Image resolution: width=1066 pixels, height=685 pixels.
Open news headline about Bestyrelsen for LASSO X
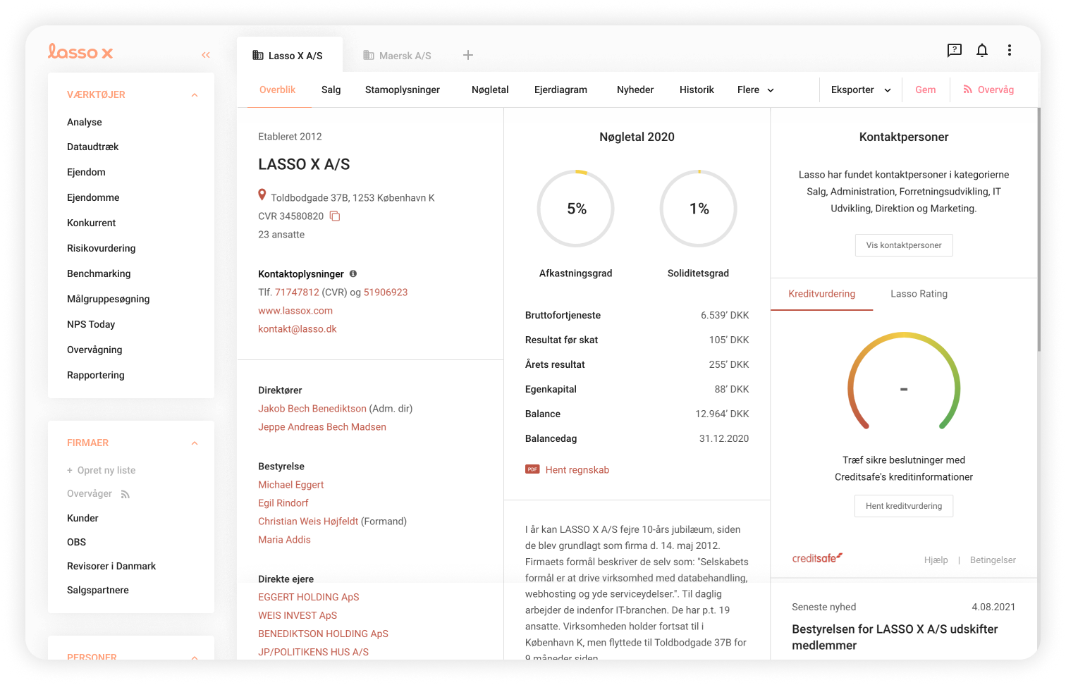pyautogui.click(x=895, y=637)
